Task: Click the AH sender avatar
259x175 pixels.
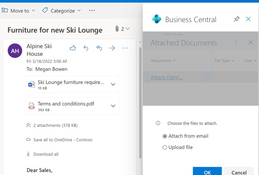Action: tap(15, 51)
